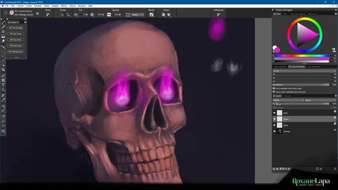338x190 pixels.
Task: Select the Brush tool in the toolbox
Action: pyautogui.click(x=3, y=23)
